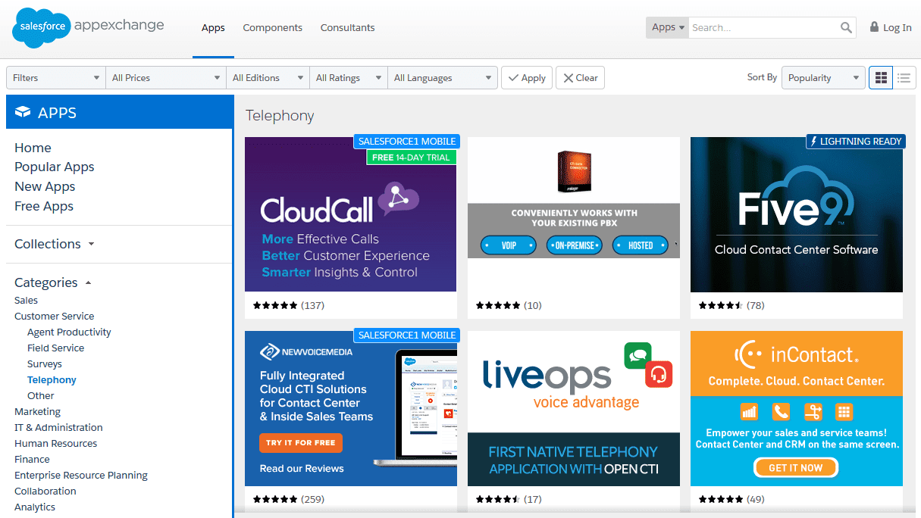Select the Telephony subcategory

(52, 379)
